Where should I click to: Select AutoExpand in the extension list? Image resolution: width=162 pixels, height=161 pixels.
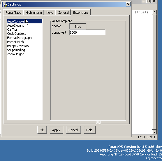pyautogui.click(x=16, y=25)
